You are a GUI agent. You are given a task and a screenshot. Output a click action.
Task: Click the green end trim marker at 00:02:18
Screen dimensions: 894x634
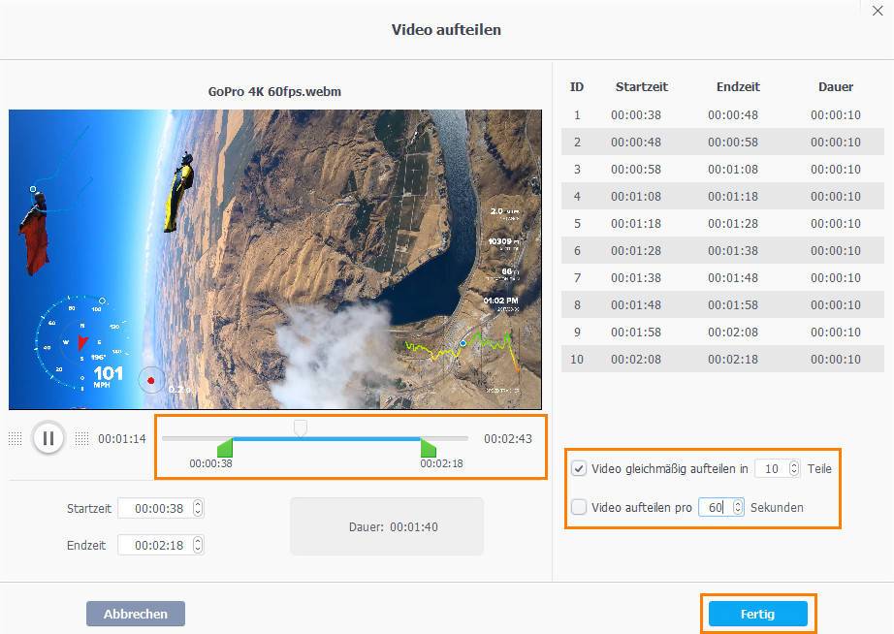429,448
